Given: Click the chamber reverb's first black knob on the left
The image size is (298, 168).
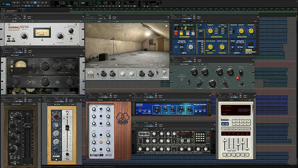Looking at the screenshot, I should [x=104, y=74].
